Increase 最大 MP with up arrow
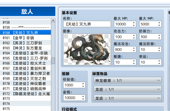Screen dimensions: 170x111 click(x=159, y=23)
